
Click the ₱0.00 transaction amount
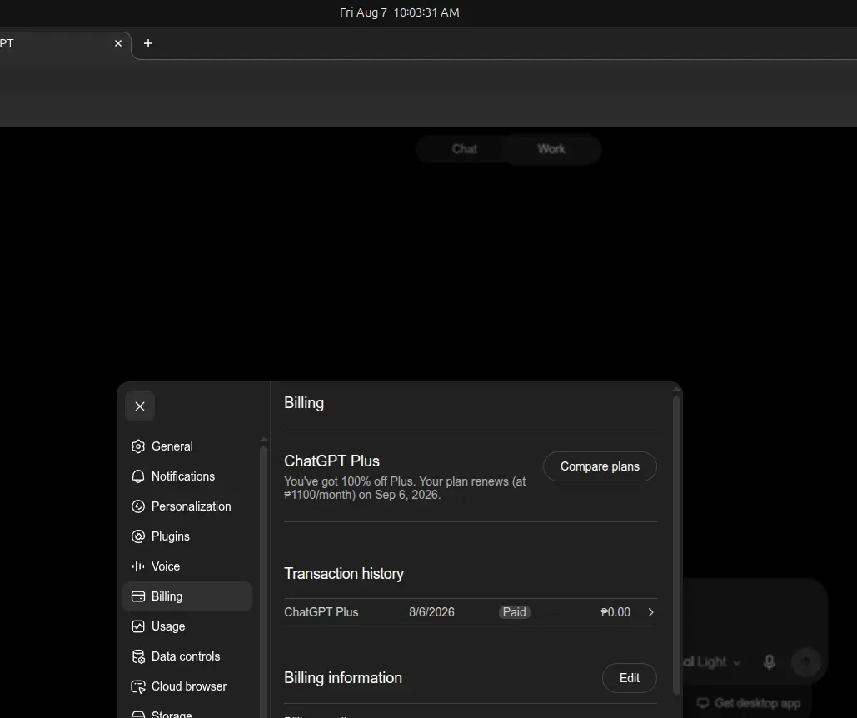(x=615, y=612)
